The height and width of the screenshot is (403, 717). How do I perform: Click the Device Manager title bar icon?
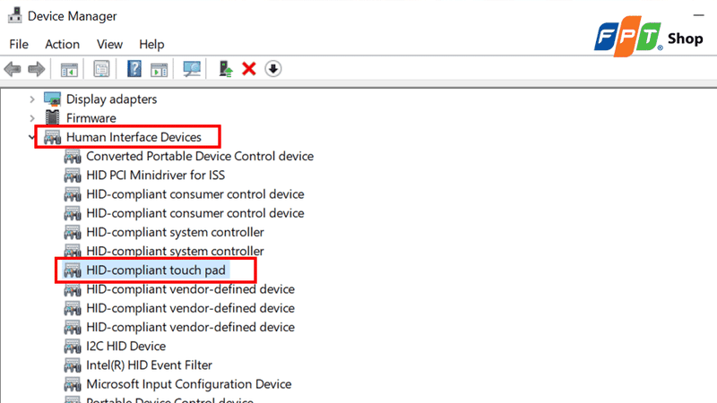[14, 15]
